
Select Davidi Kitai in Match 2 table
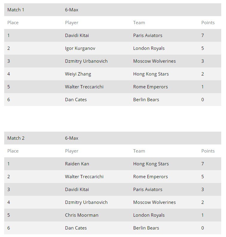(x=77, y=190)
